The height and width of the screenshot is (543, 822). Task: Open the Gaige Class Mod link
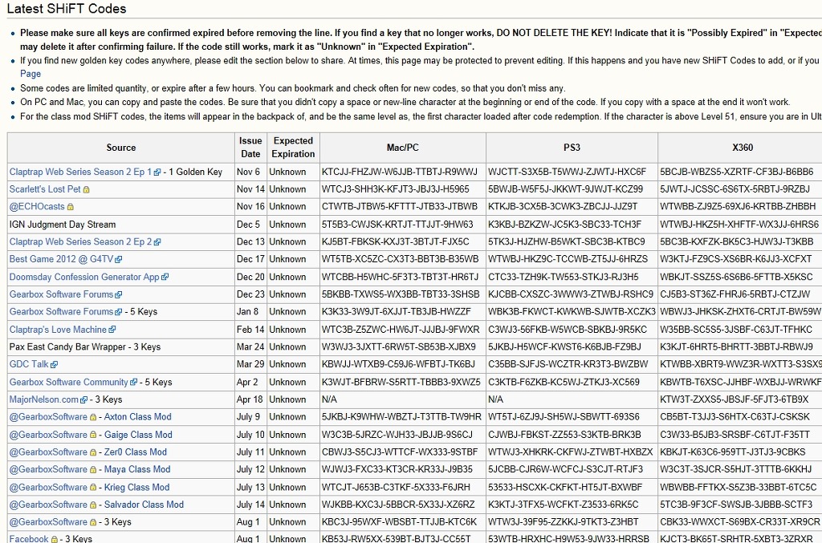138,435
